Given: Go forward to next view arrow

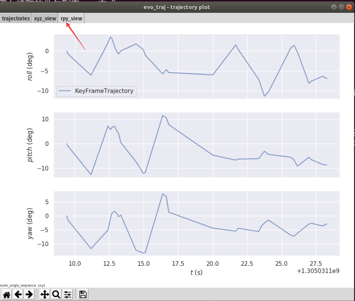Looking at the screenshot, I should point(29,295).
